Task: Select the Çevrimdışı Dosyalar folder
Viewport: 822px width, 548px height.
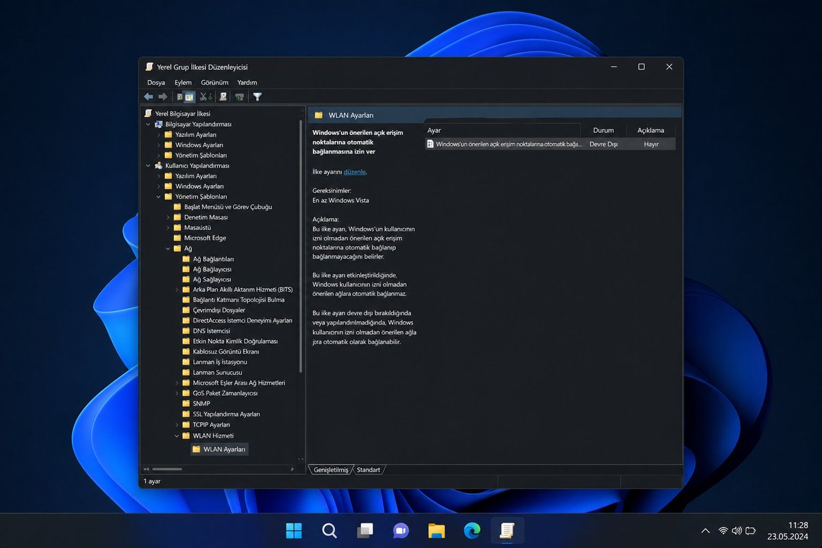Action: [219, 310]
